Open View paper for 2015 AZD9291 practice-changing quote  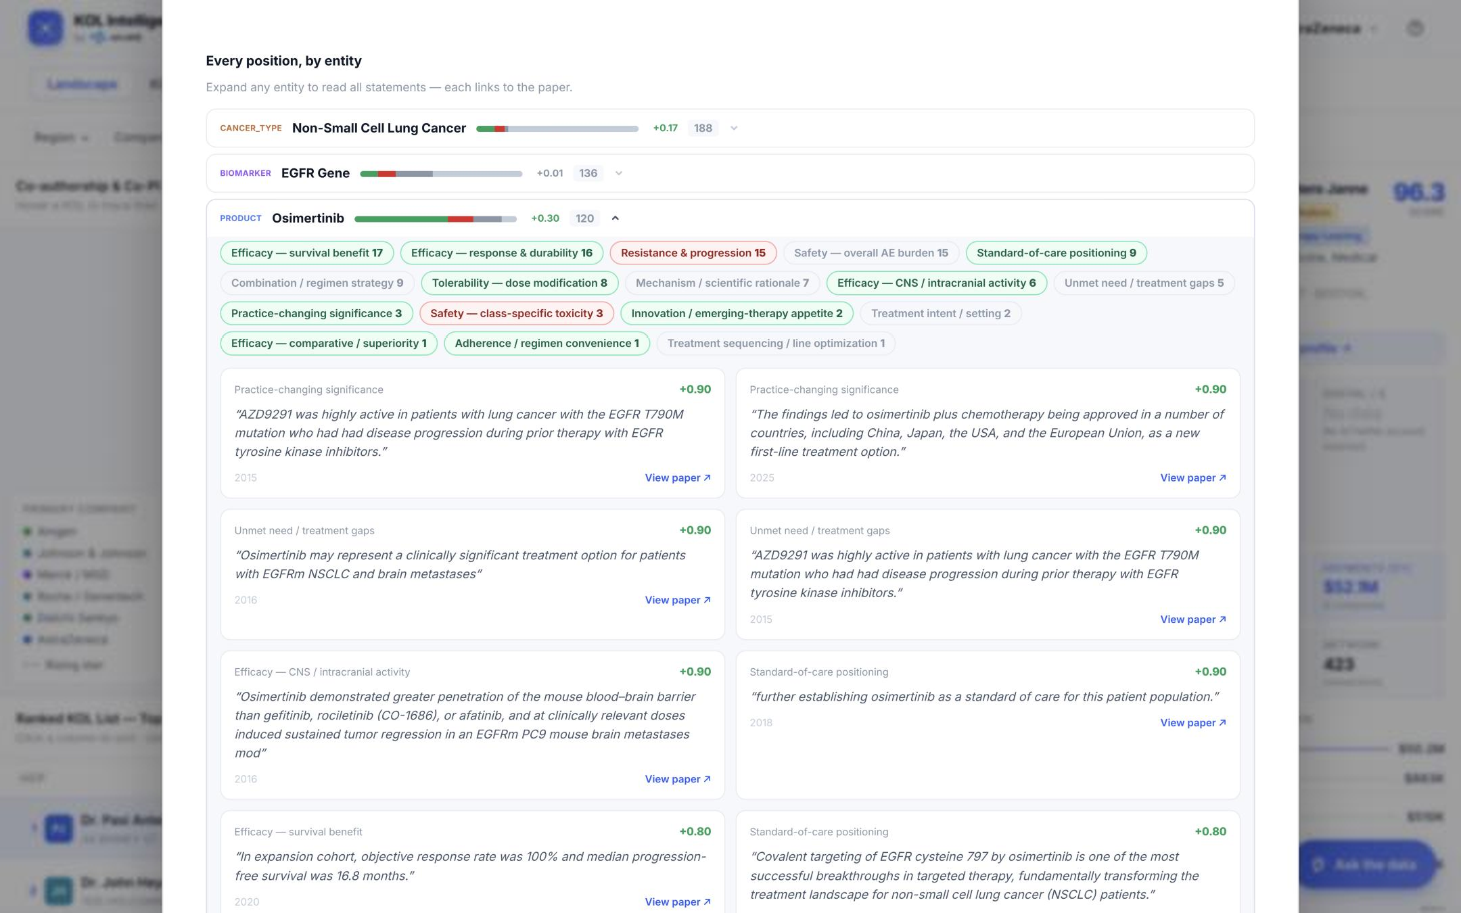point(678,477)
